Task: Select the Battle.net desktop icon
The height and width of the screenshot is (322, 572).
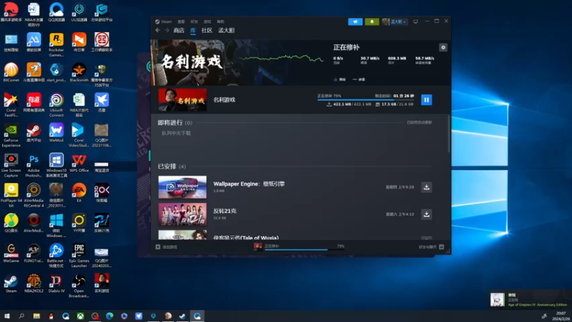Action: pos(56,255)
